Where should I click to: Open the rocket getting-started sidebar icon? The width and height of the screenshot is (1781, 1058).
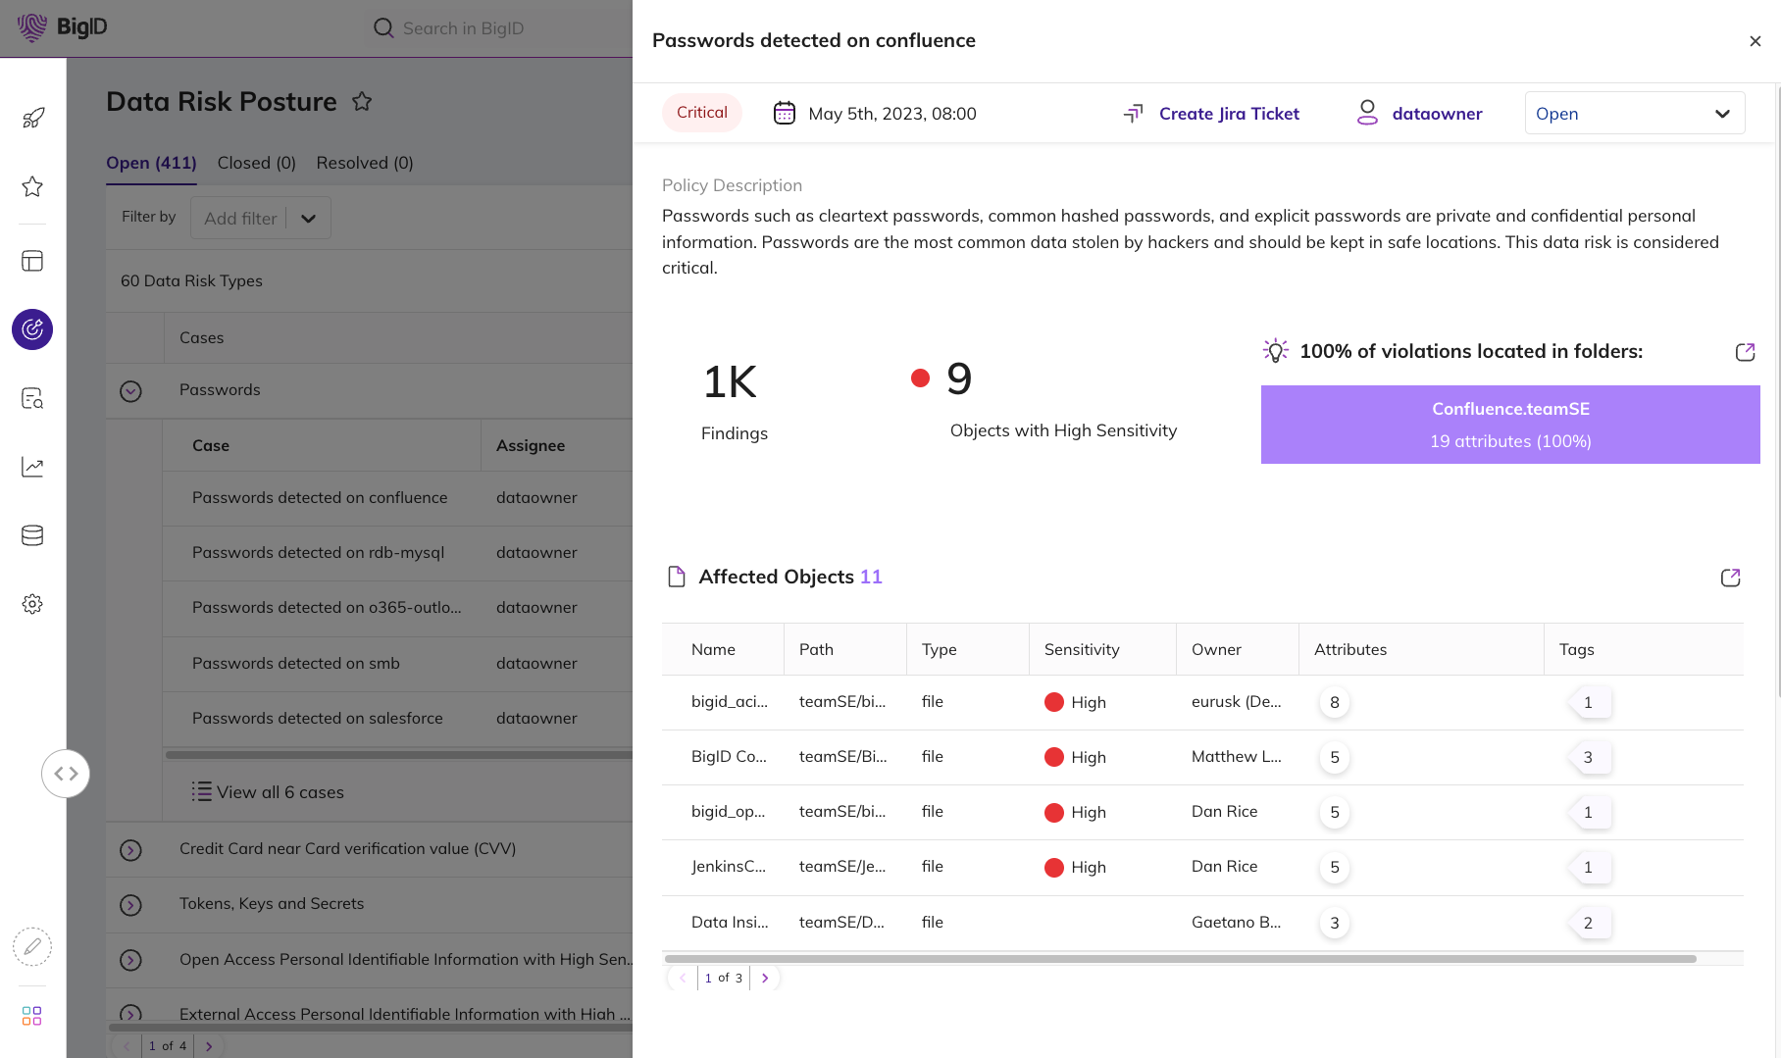(32, 119)
